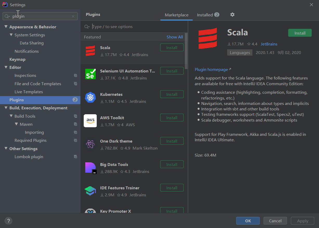The width and height of the screenshot is (319, 228).
Task: Install IDE Features Trainer plugin
Action: (x=172, y=188)
